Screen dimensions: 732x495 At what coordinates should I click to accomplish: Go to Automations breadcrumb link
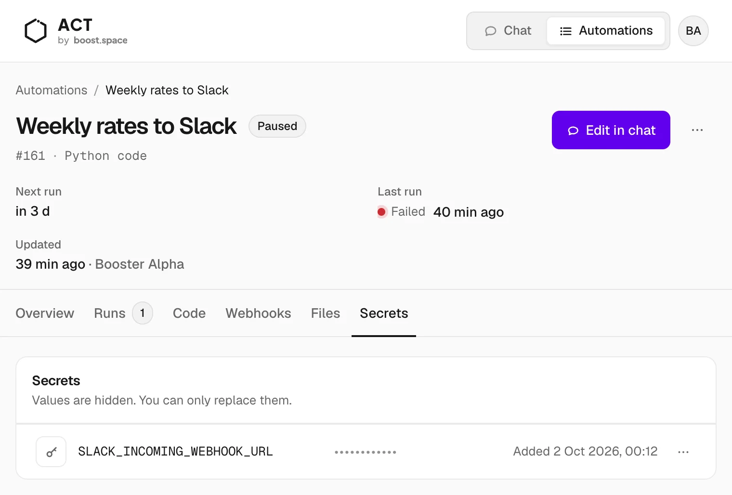point(52,90)
